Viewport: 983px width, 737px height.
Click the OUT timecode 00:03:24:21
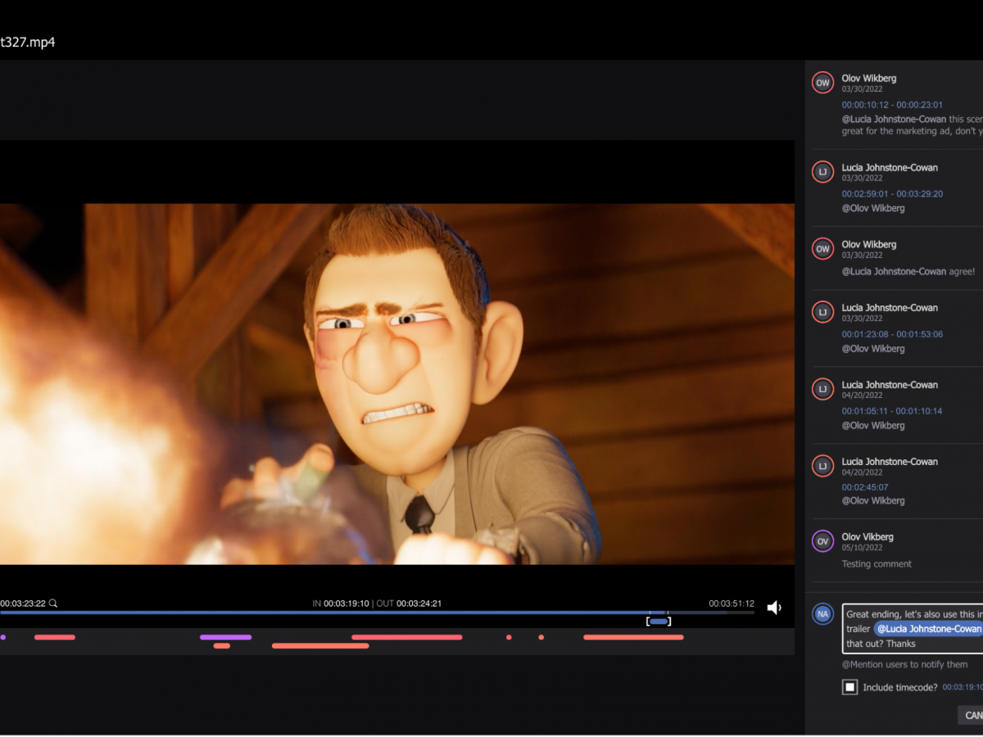tap(419, 604)
